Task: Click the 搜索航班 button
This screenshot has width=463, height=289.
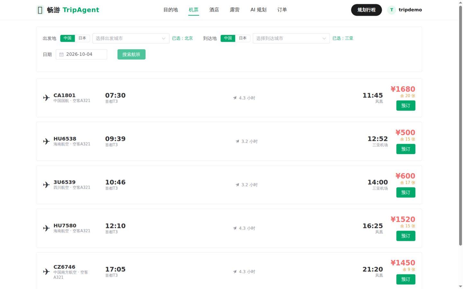Action: (x=132, y=55)
